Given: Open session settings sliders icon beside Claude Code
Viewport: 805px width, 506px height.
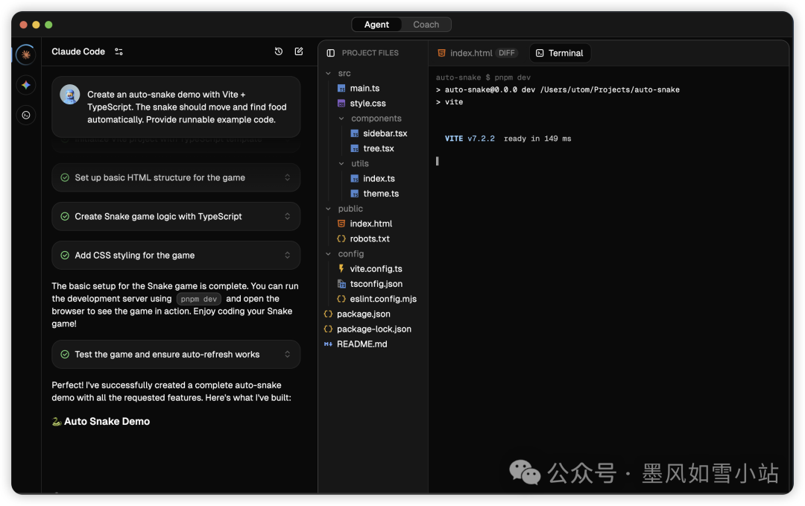Looking at the screenshot, I should 119,51.
